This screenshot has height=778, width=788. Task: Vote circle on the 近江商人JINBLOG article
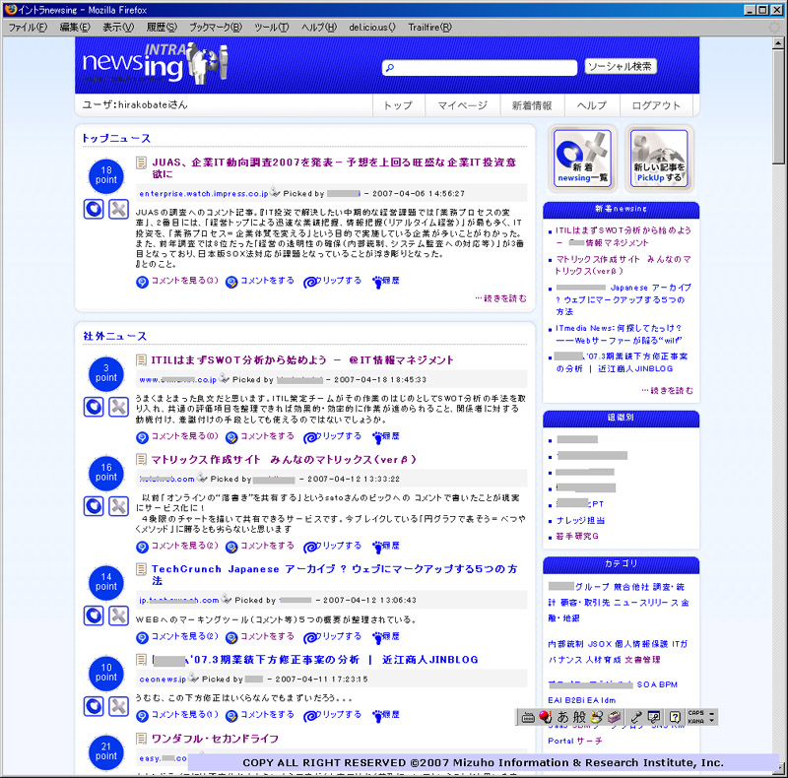pyautogui.click(x=94, y=706)
